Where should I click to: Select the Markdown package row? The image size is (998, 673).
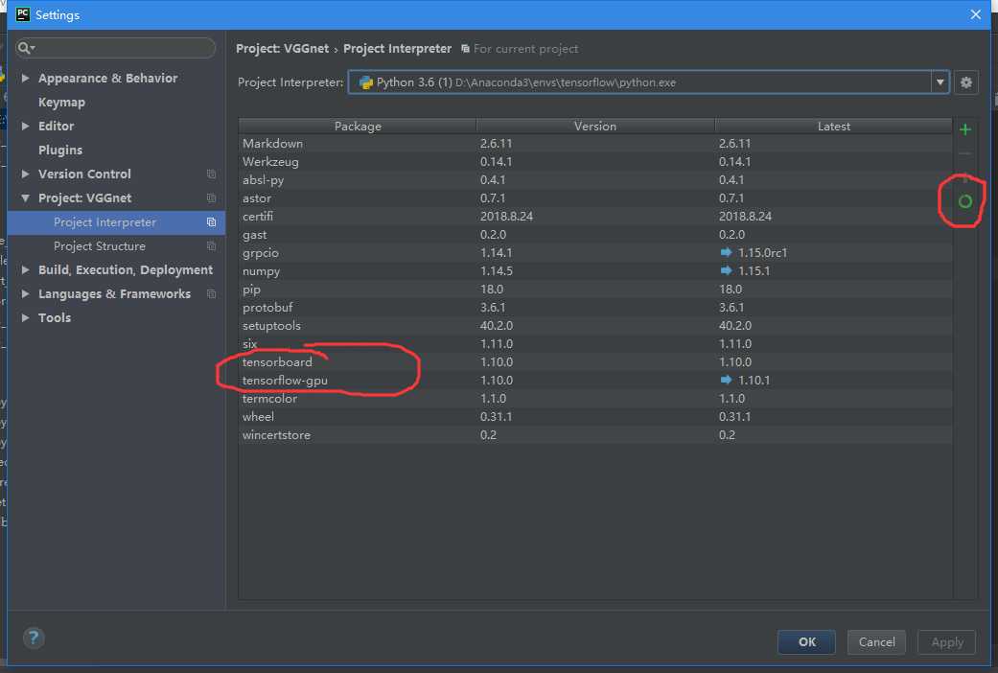click(x=595, y=143)
